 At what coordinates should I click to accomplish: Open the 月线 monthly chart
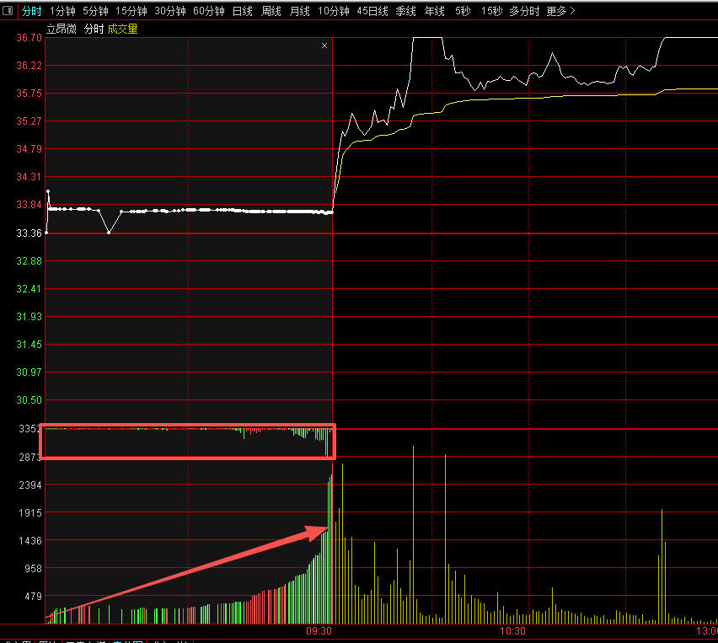299,11
